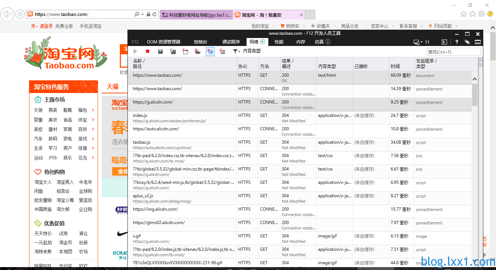Click 天猫 tab on Taobao page

113,87
